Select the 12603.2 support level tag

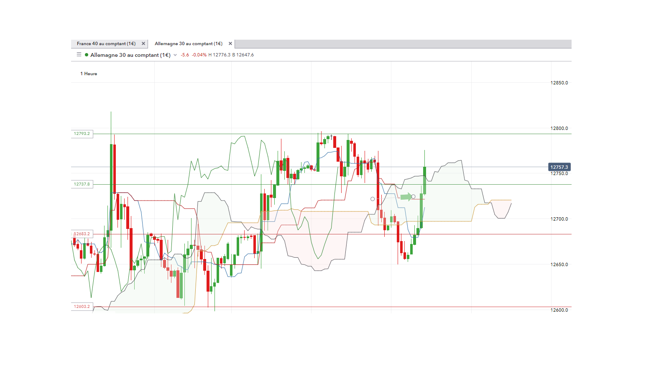[x=82, y=307]
